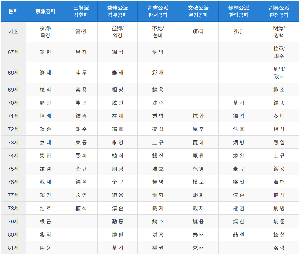Click the 71세 row label
Screen dimensions: 300x255
(13, 116)
